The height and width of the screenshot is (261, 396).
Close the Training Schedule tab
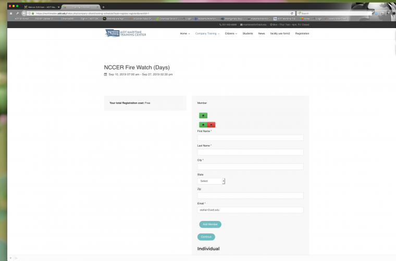[x=97, y=7]
